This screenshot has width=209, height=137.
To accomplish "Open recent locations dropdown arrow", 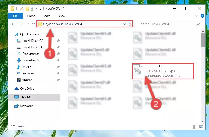I will click(28, 24).
